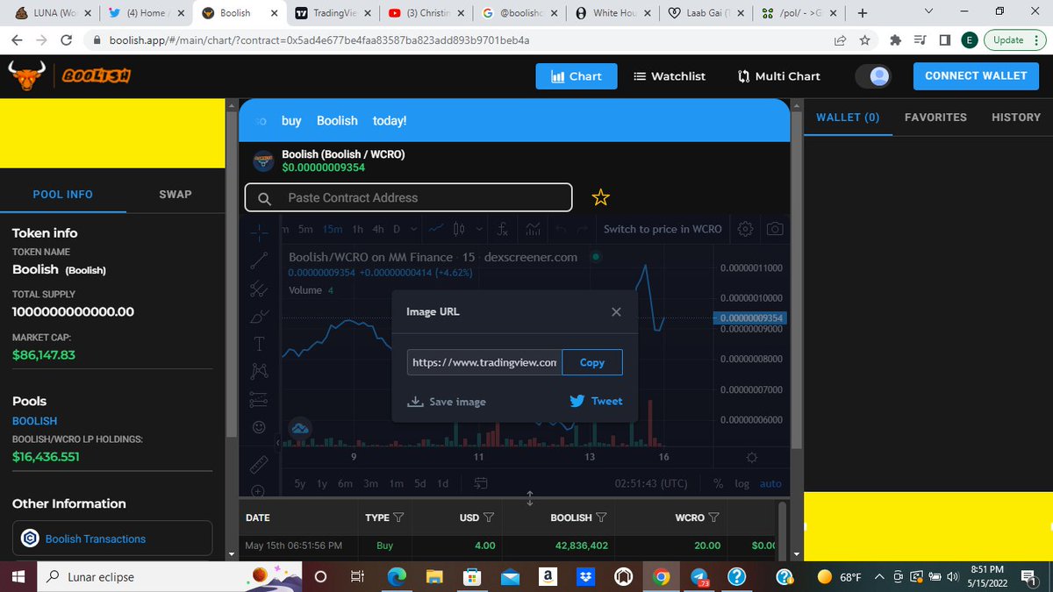Add token to favorites with star icon
The height and width of the screenshot is (592, 1053).
point(600,197)
